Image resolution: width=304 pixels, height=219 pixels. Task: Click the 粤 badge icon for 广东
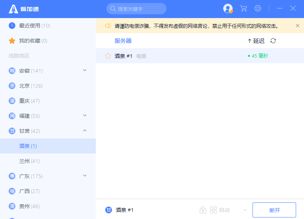click(12, 176)
